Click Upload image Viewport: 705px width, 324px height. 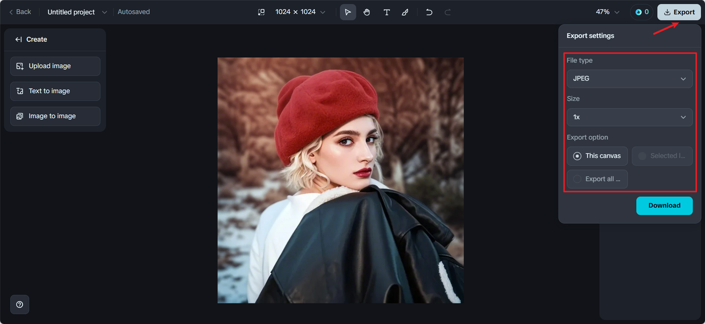pos(55,66)
